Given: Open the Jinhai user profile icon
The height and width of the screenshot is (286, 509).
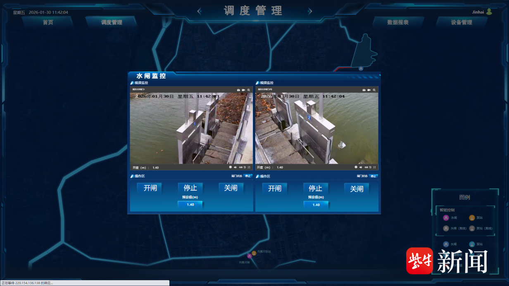Looking at the screenshot, I should coord(489,12).
